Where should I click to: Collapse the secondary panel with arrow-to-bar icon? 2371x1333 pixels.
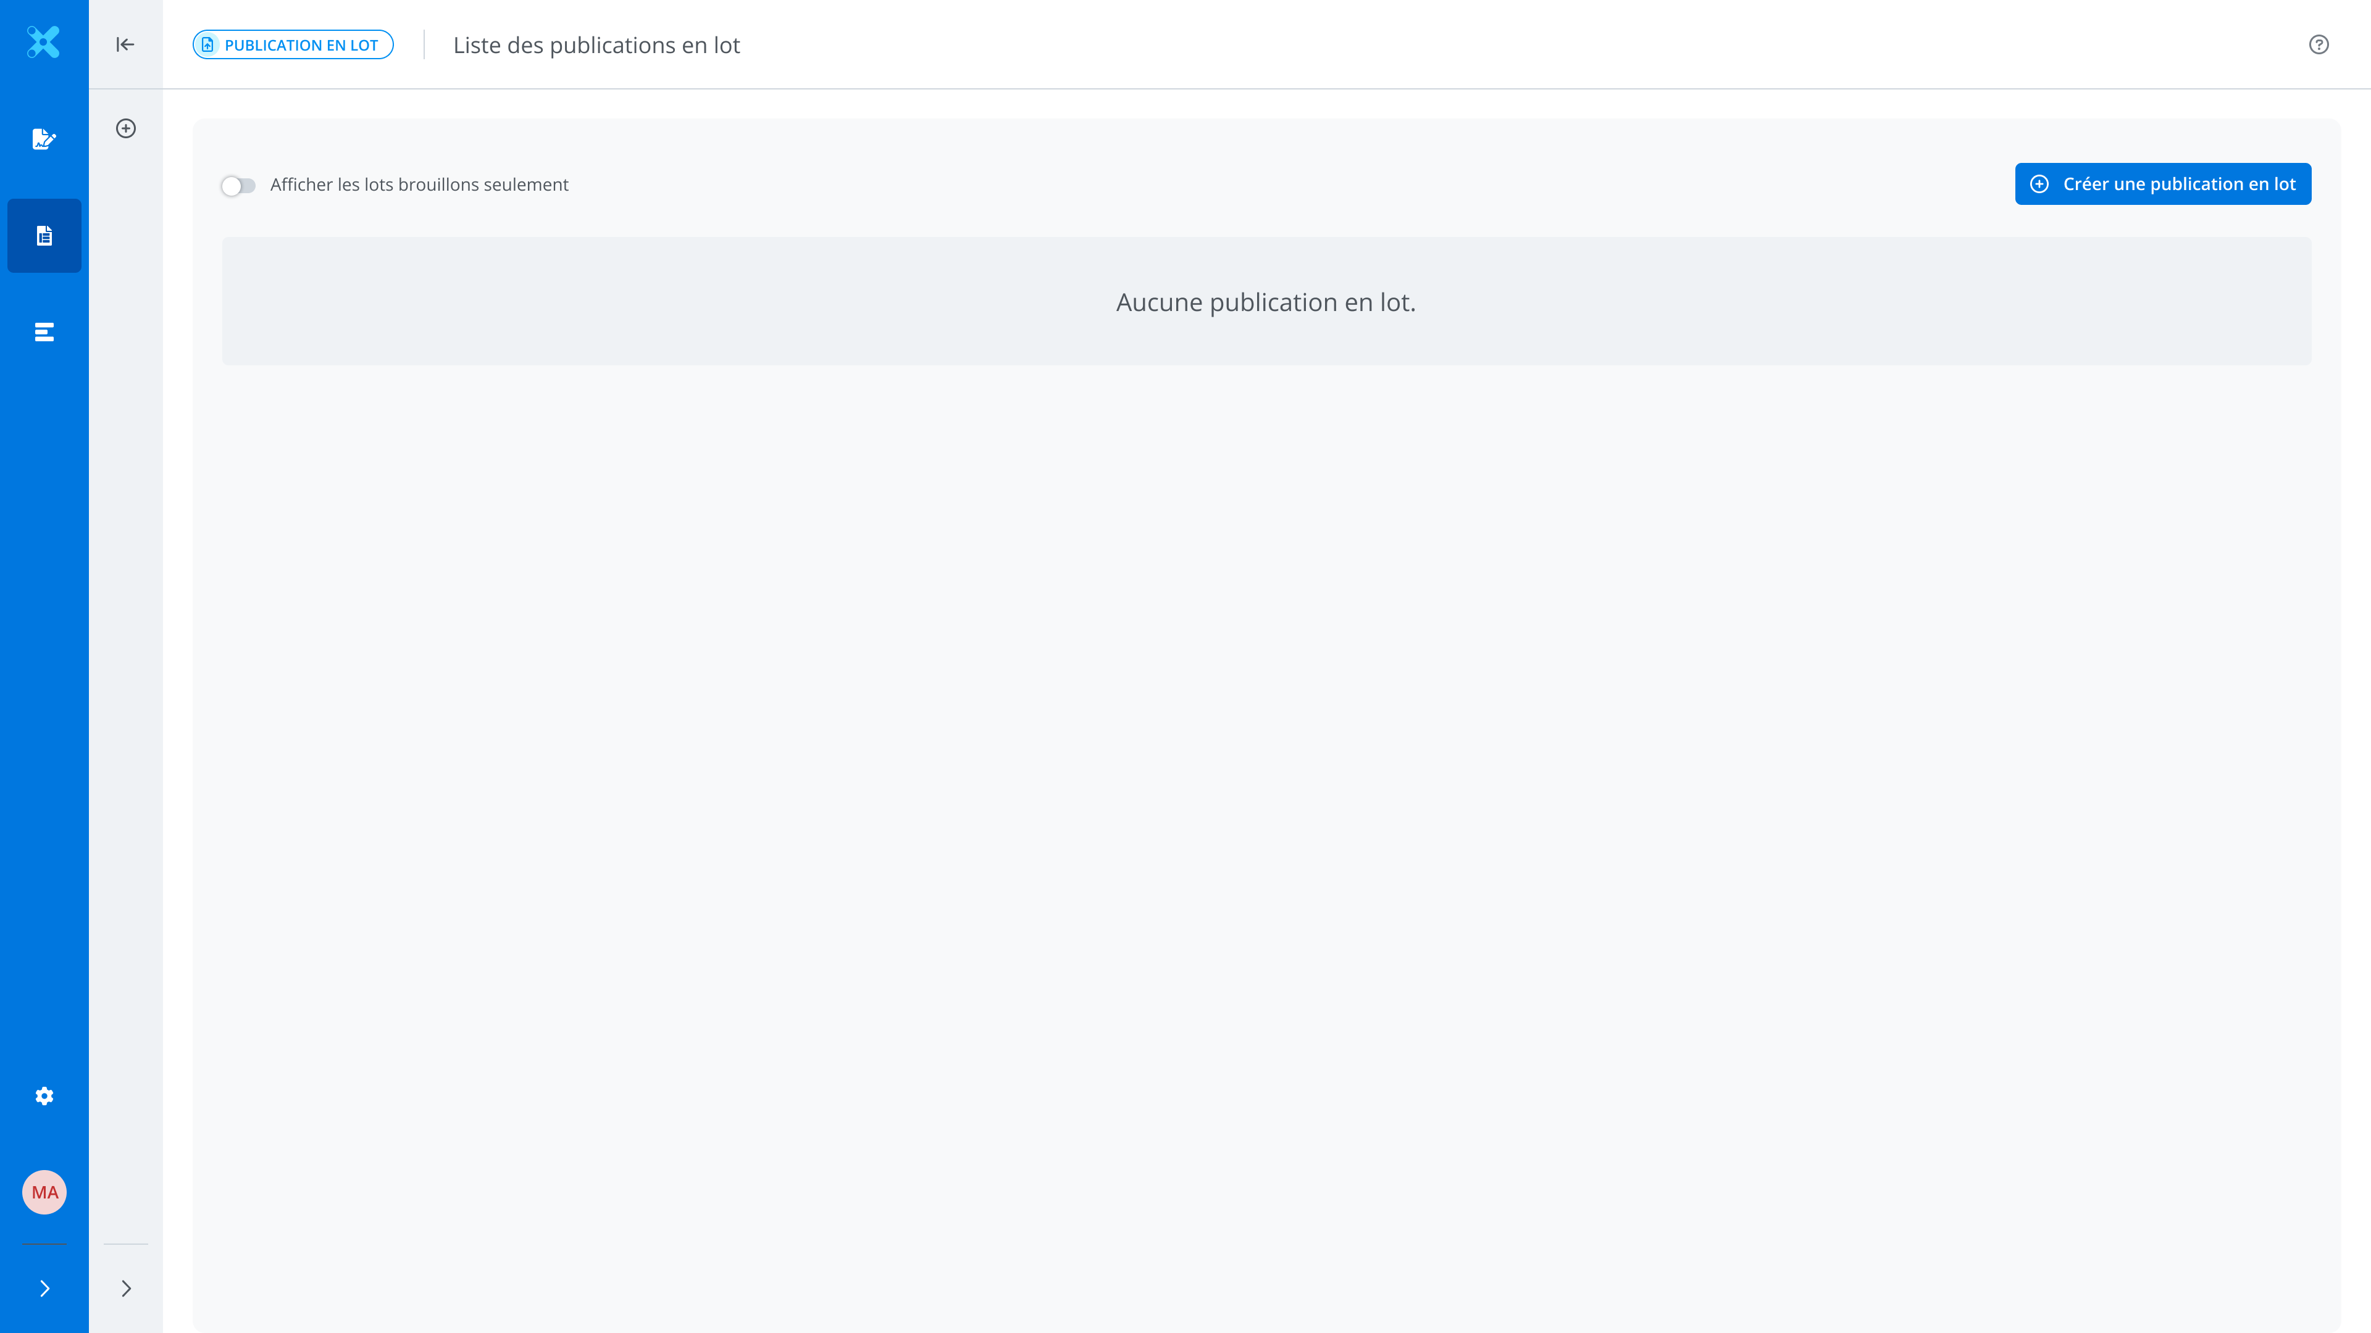pyautogui.click(x=125, y=44)
